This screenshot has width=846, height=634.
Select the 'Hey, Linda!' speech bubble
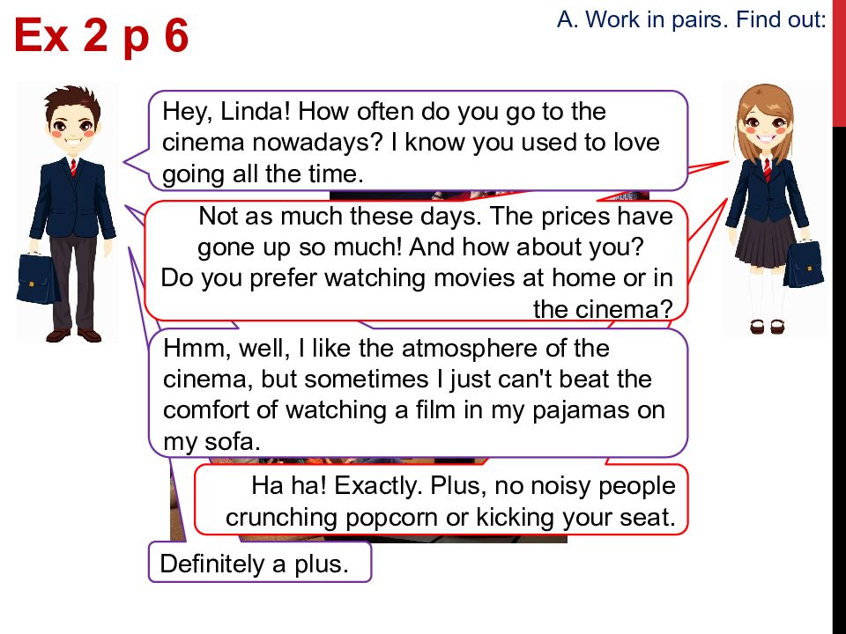tap(418, 141)
